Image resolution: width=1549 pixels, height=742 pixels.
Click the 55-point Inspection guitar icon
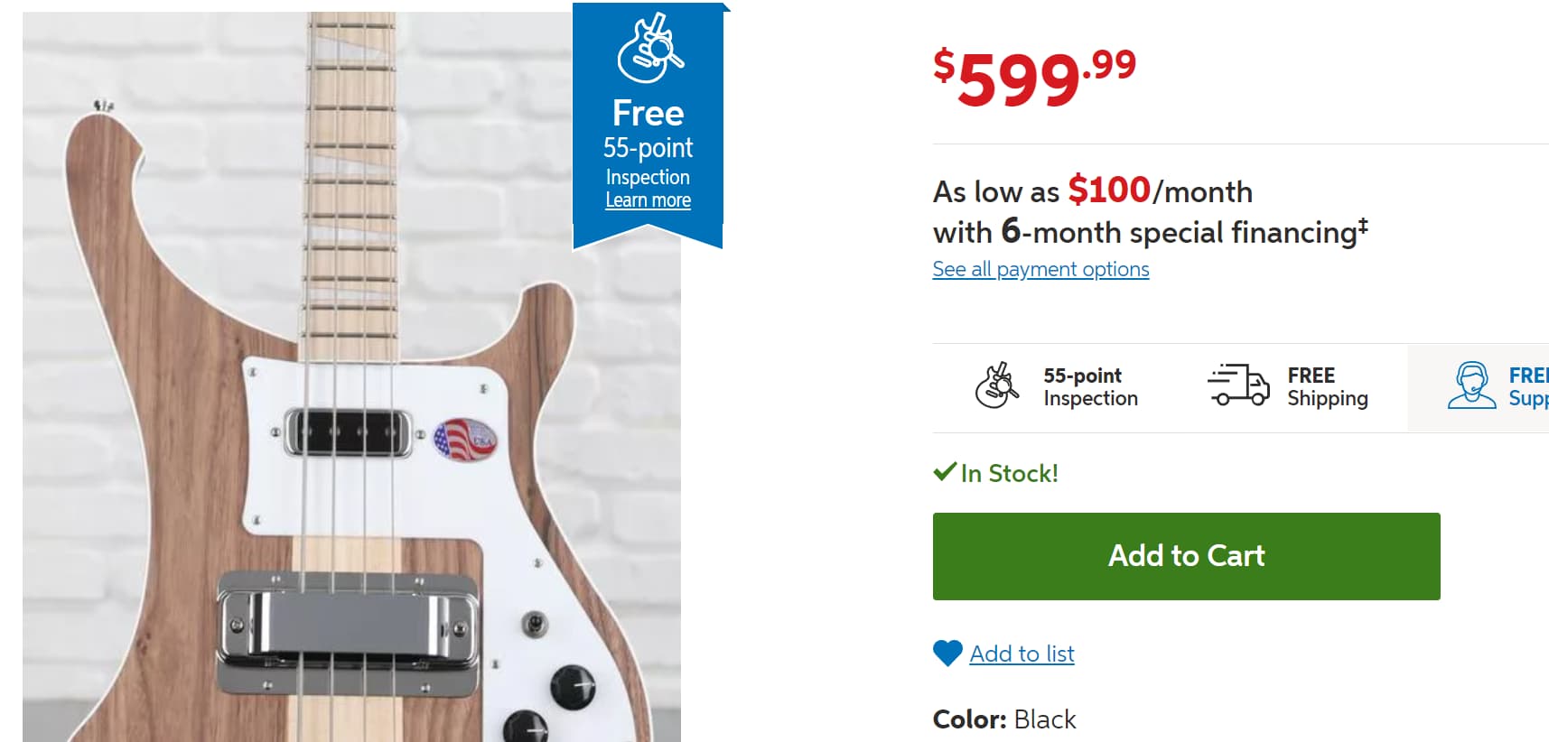[997, 385]
